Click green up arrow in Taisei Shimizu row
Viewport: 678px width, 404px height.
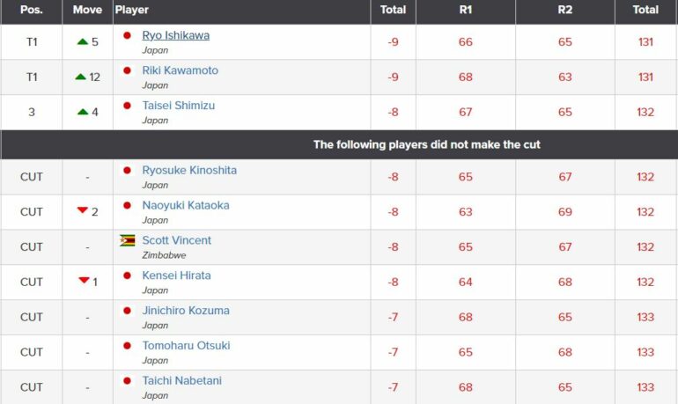click(83, 112)
